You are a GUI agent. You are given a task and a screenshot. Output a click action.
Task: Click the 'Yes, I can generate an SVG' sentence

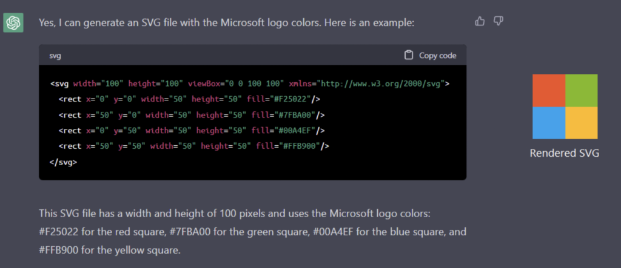point(227,22)
